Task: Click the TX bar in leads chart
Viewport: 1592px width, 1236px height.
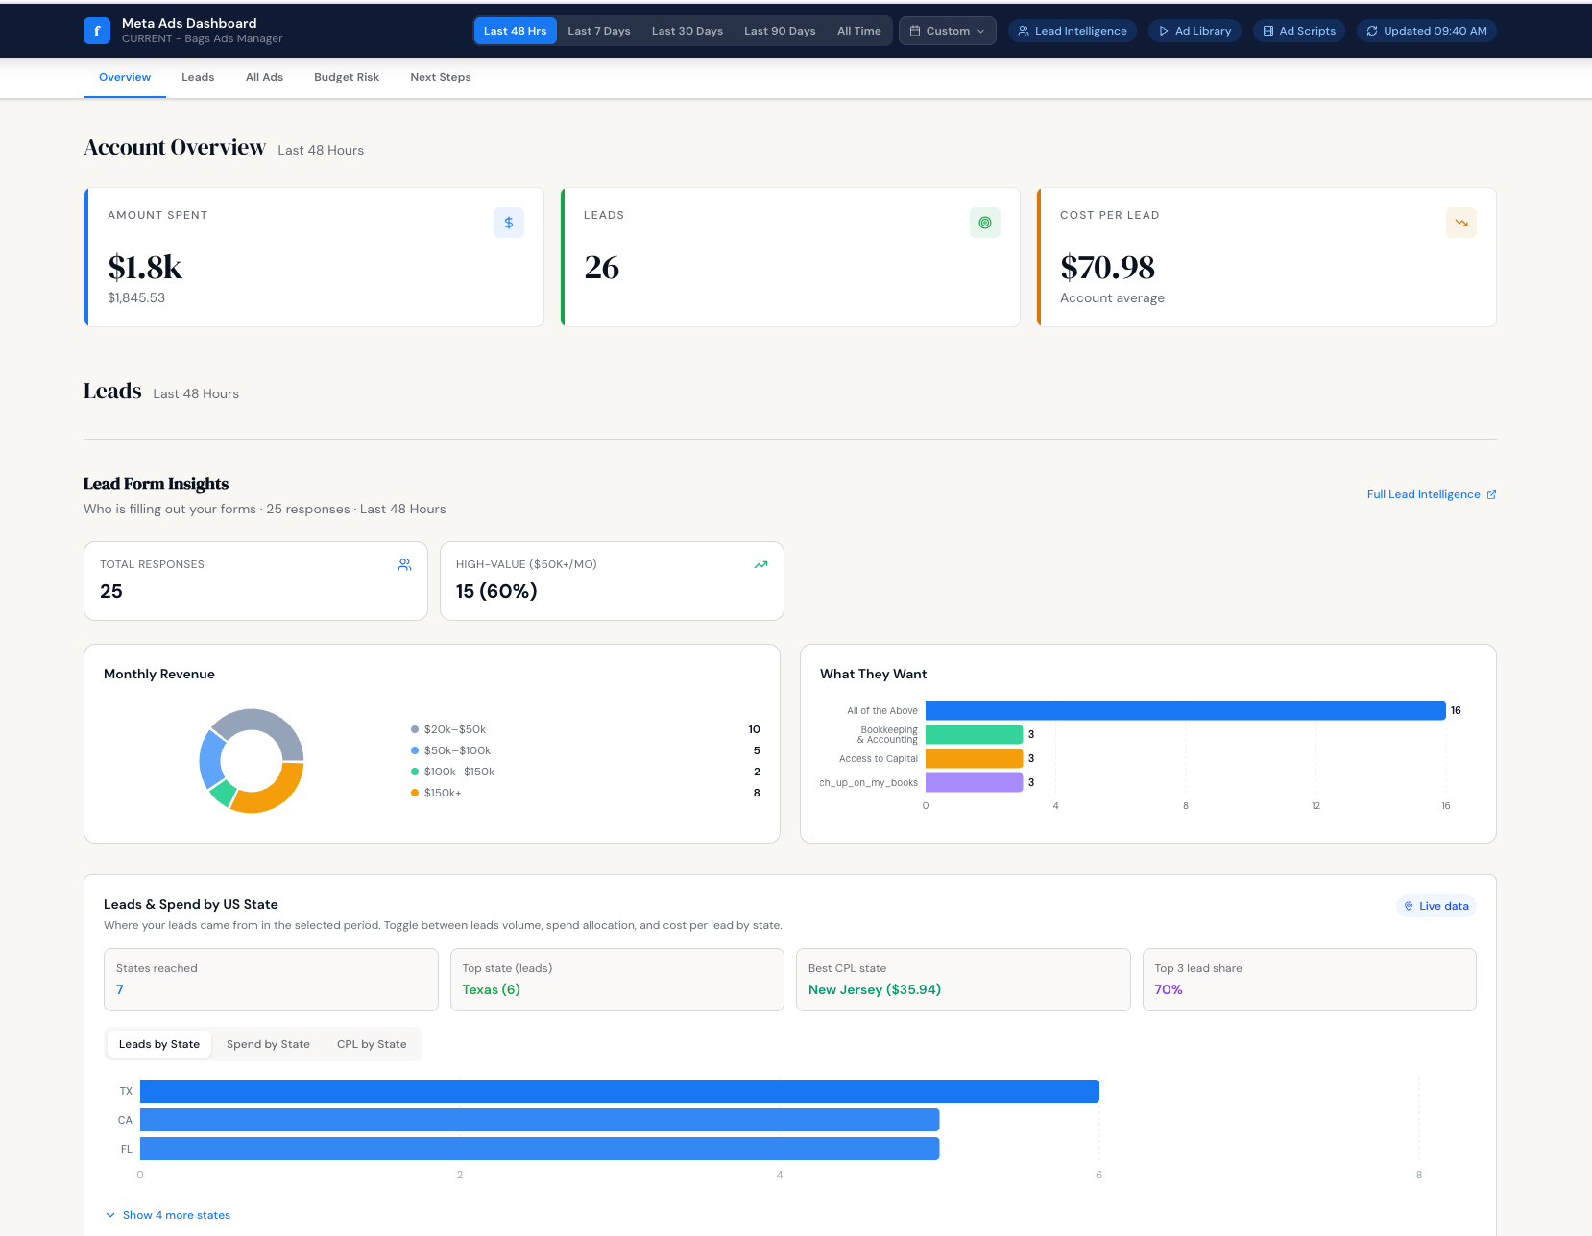Action: click(619, 1091)
